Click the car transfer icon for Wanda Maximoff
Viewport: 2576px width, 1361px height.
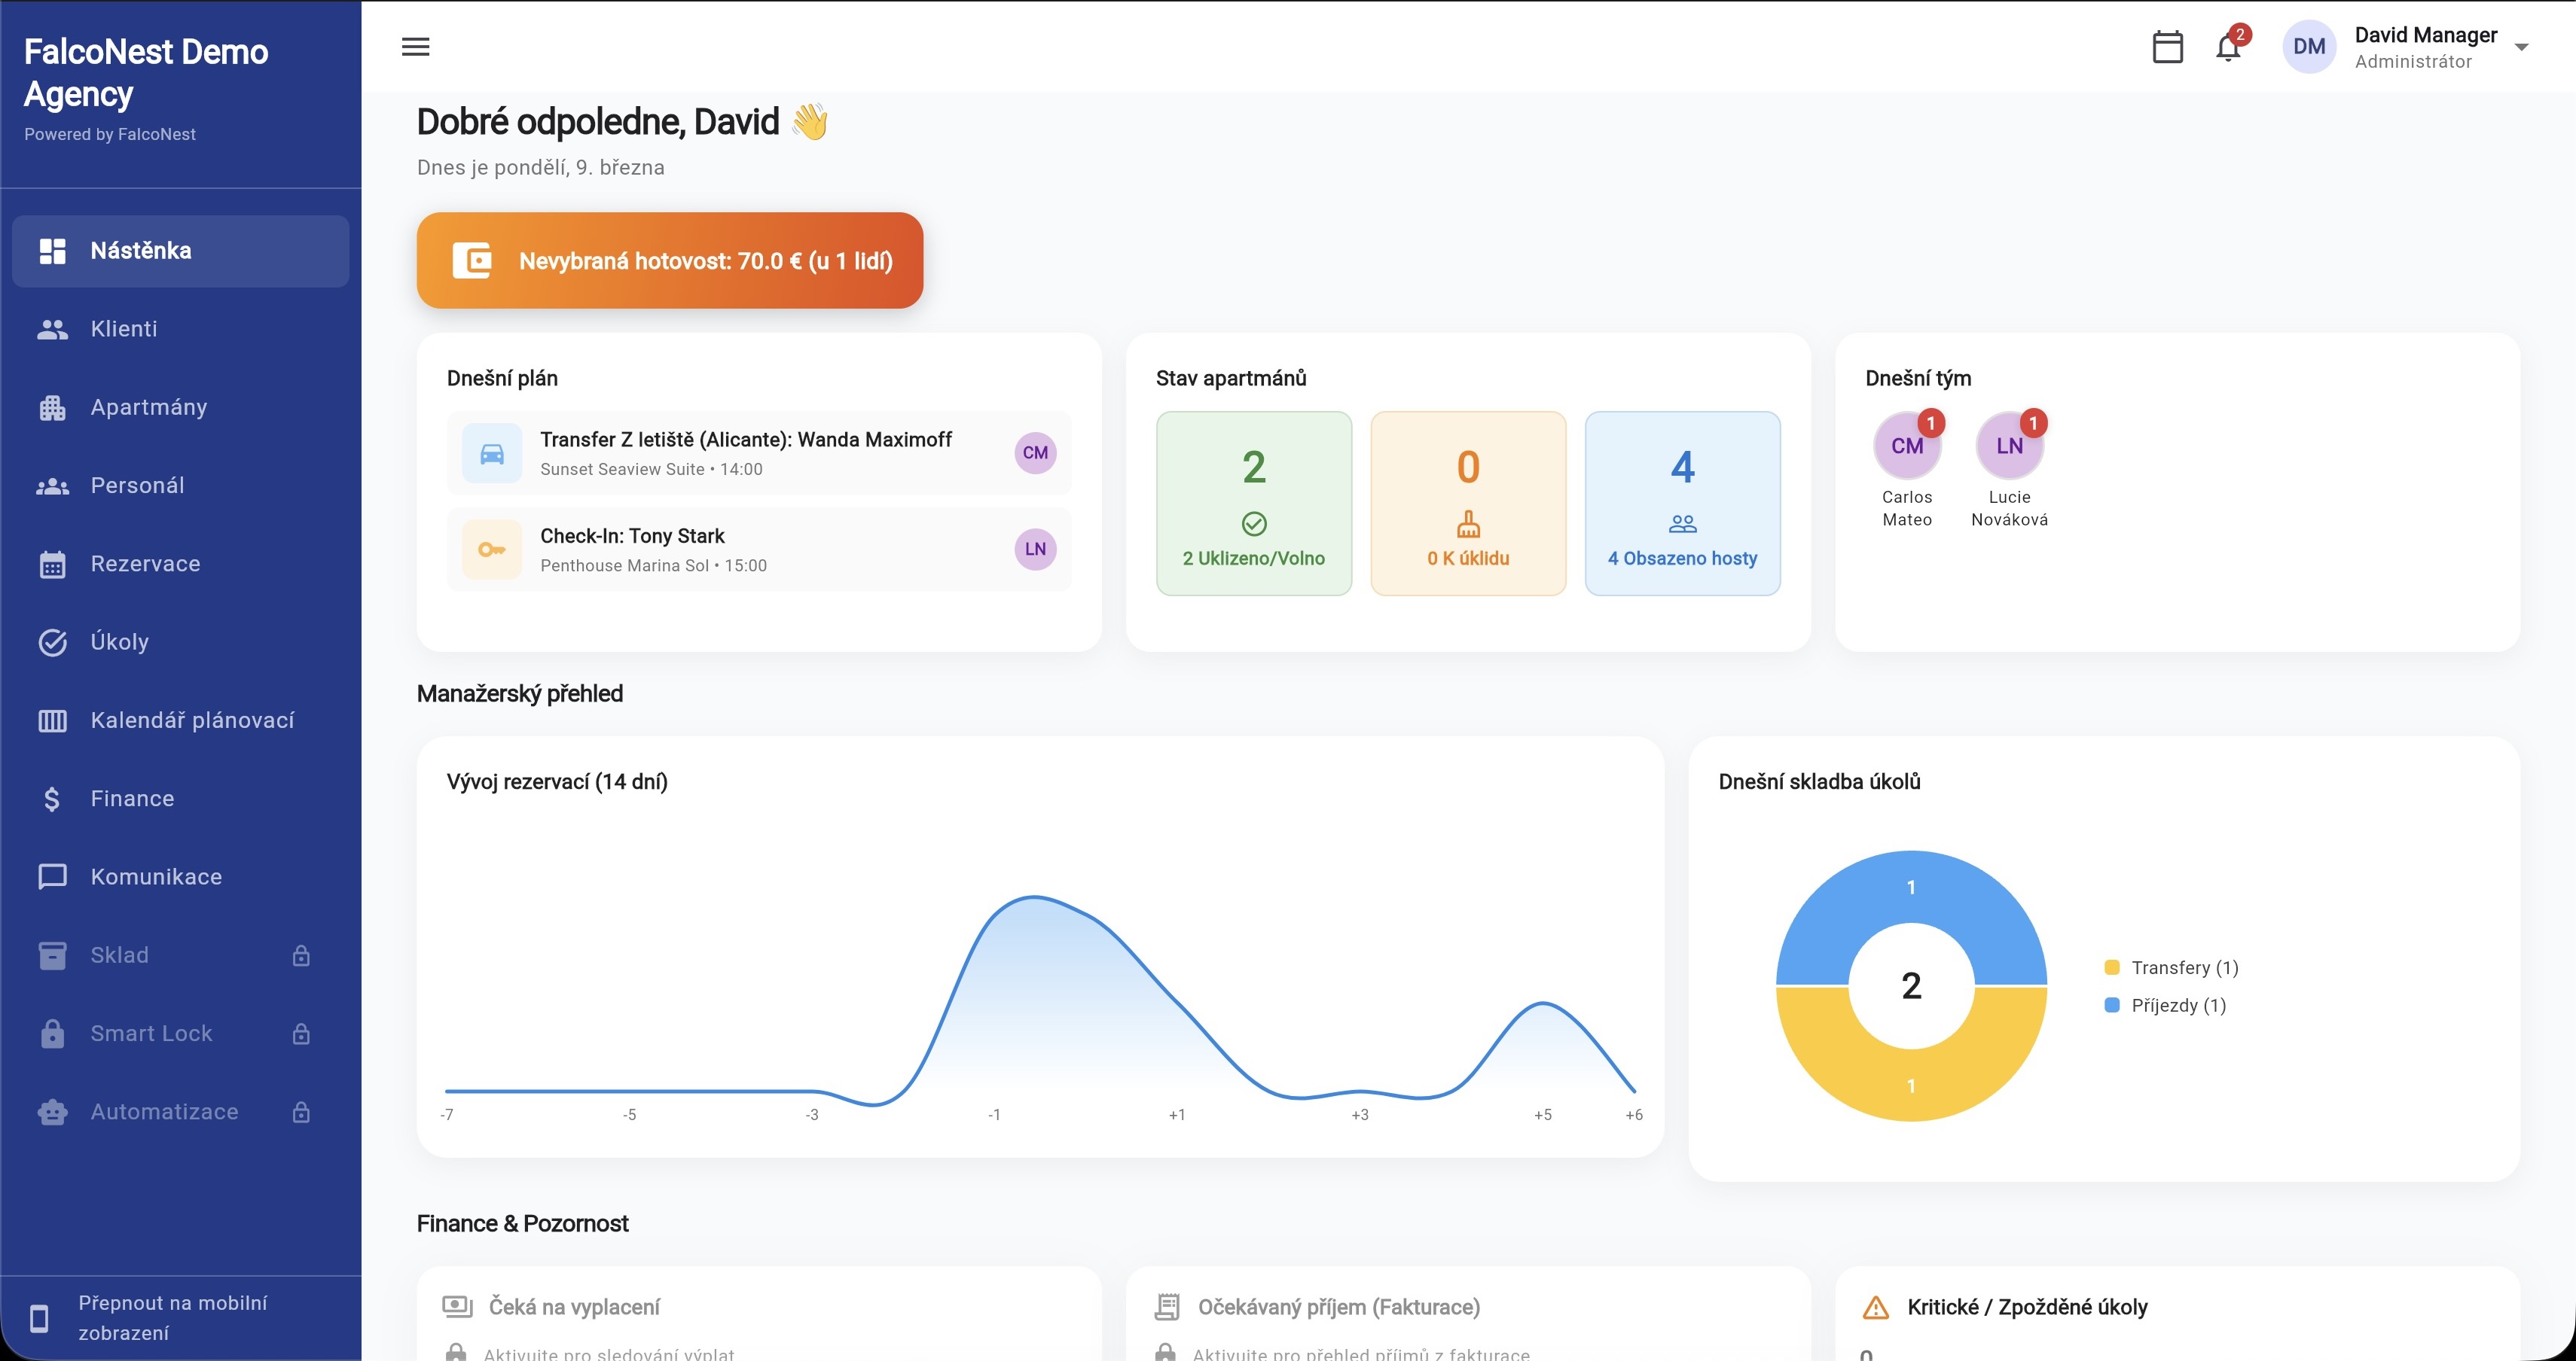491,454
